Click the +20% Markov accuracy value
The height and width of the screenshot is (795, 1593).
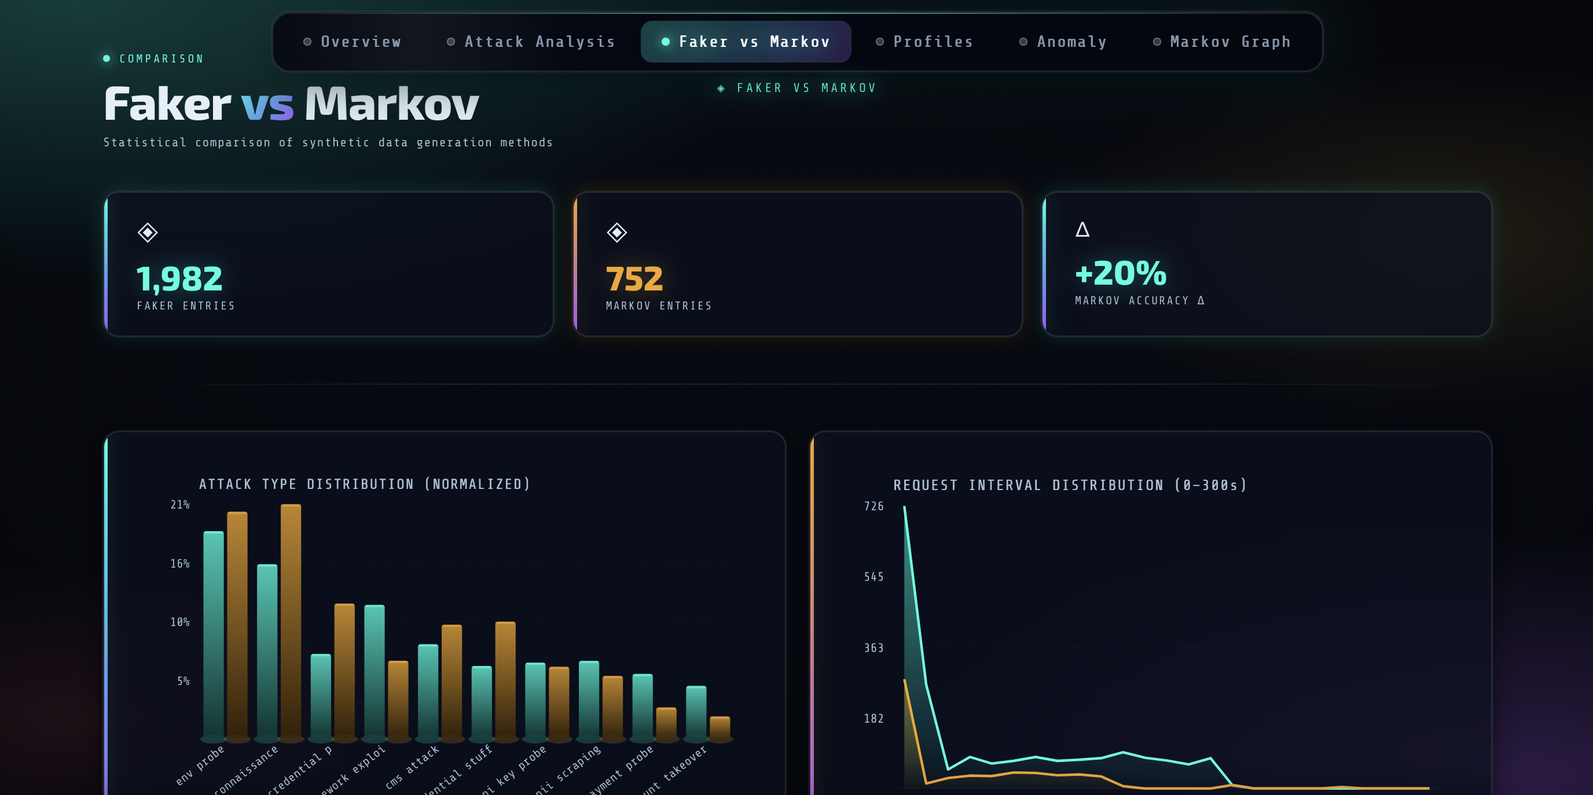1121,273
